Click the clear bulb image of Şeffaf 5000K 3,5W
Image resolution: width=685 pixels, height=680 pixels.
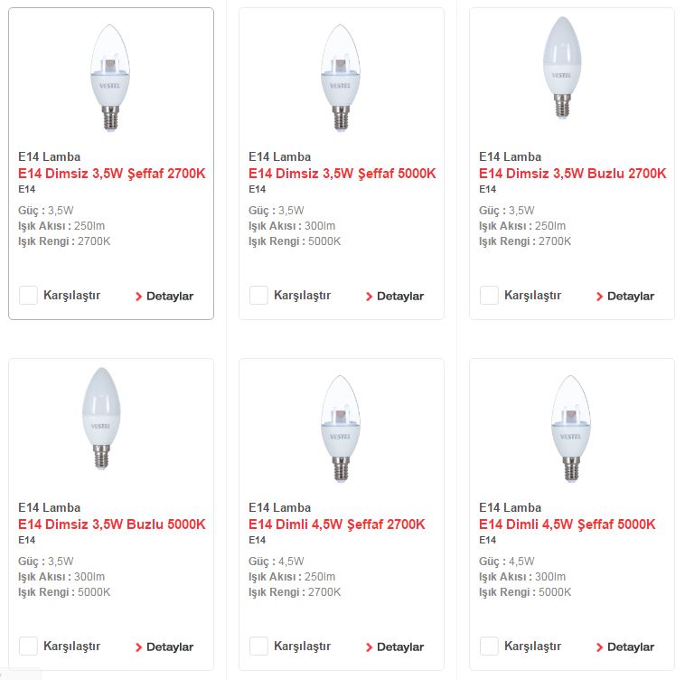(341, 75)
